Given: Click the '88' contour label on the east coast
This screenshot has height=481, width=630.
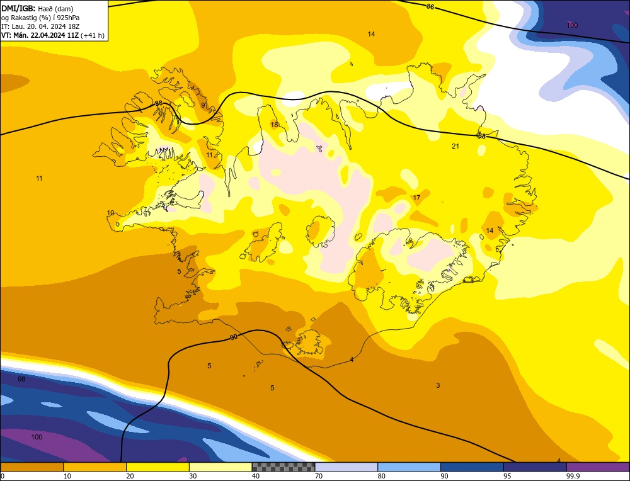Looking at the screenshot, I should tap(482, 136).
